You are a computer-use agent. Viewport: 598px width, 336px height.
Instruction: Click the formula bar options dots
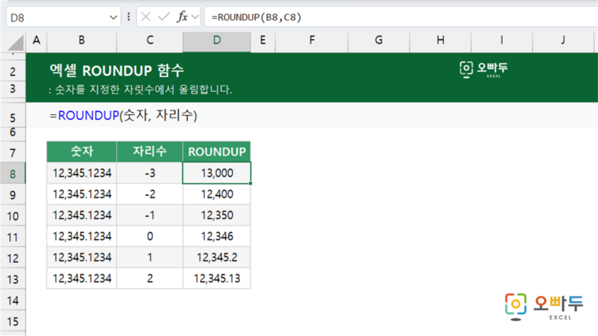128,17
